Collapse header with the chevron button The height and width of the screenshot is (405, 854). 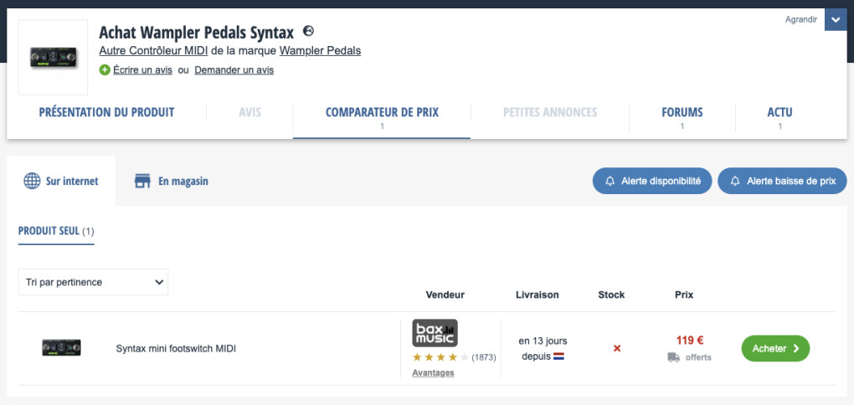coord(836,19)
